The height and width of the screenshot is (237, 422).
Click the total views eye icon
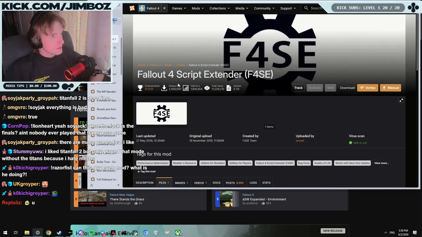click(x=207, y=88)
